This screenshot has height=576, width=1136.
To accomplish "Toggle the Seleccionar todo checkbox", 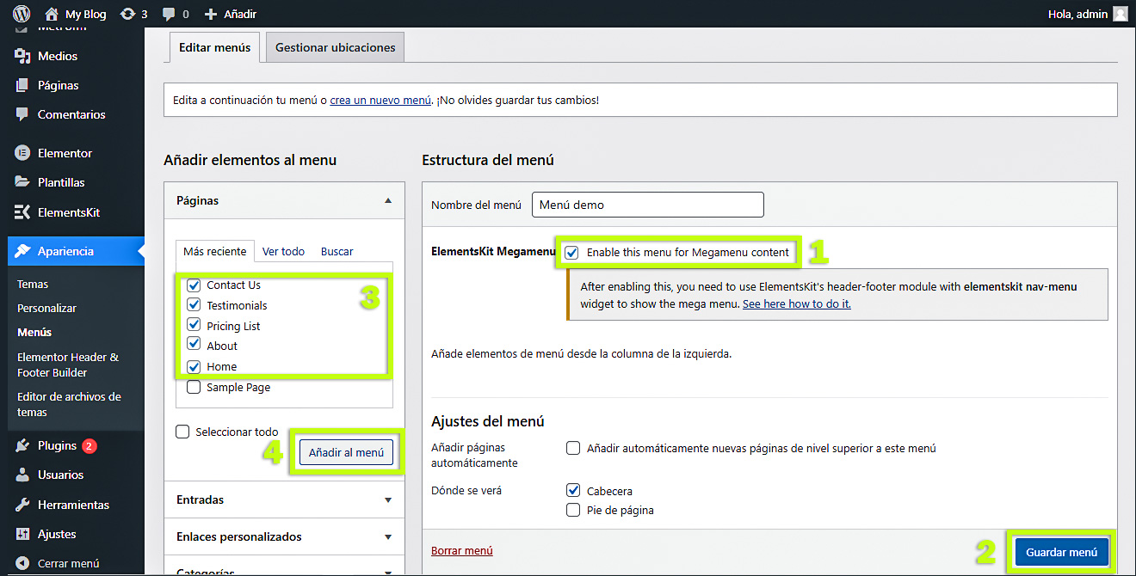I will pyautogui.click(x=182, y=432).
